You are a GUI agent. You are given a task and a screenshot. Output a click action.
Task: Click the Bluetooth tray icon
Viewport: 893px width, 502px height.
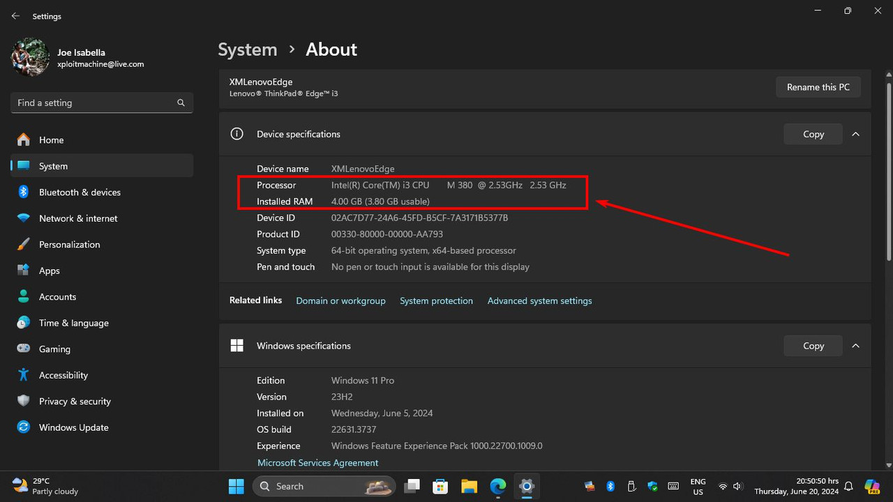(x=610, y=486)
